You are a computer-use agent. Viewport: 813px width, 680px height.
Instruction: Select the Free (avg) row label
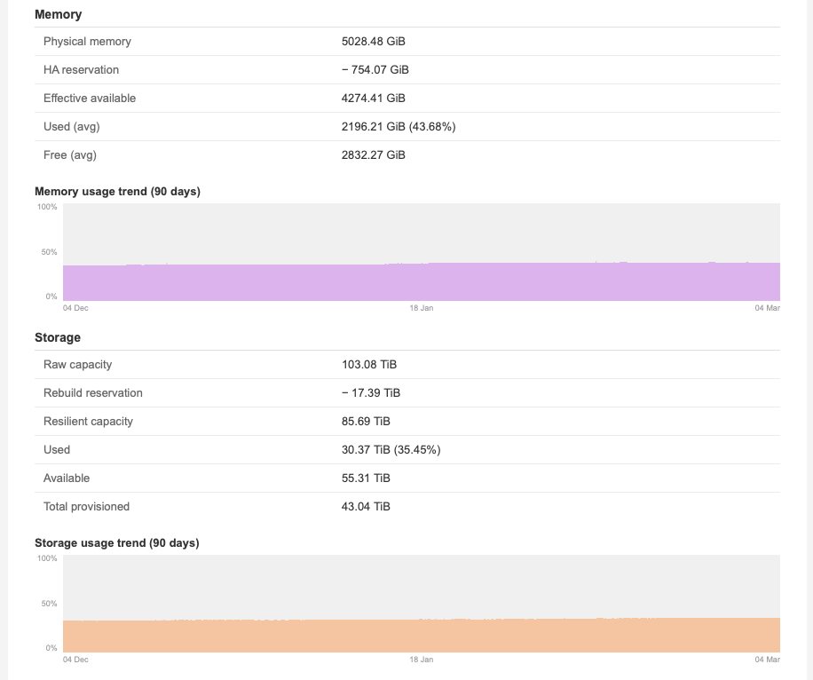(70, 155)
